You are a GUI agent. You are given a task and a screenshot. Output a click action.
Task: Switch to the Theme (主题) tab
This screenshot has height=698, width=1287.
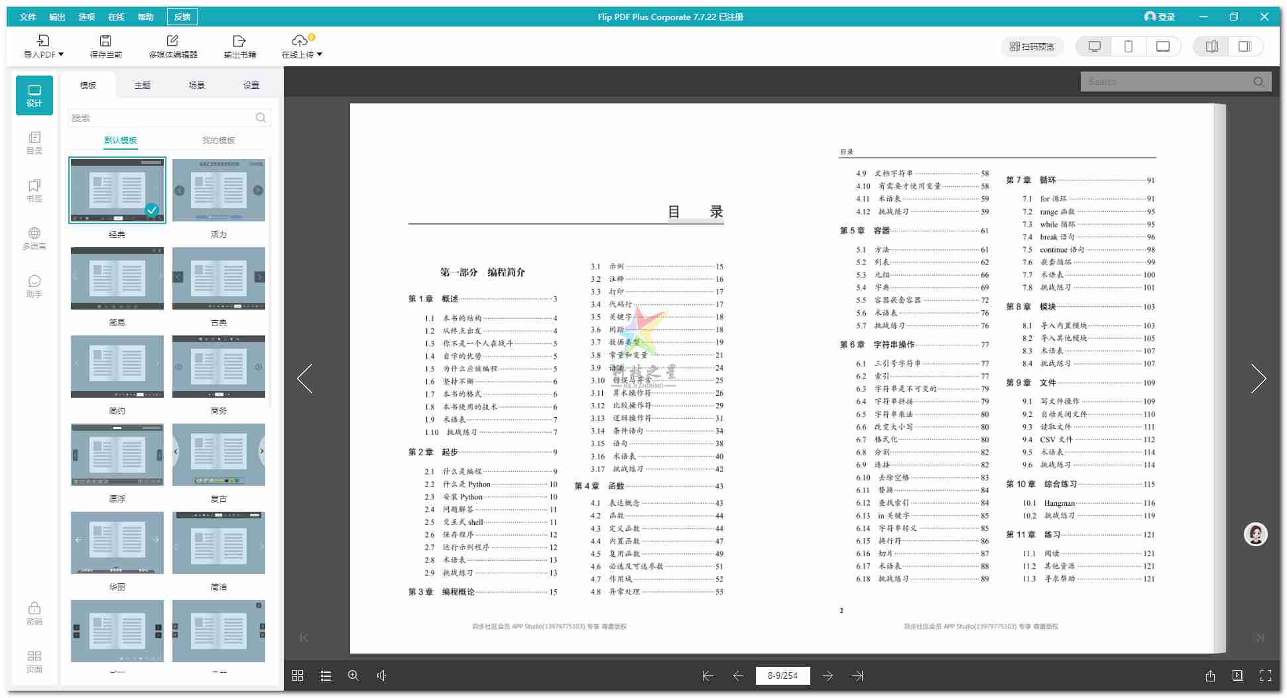pyautogui.click(x=143, y=86)
